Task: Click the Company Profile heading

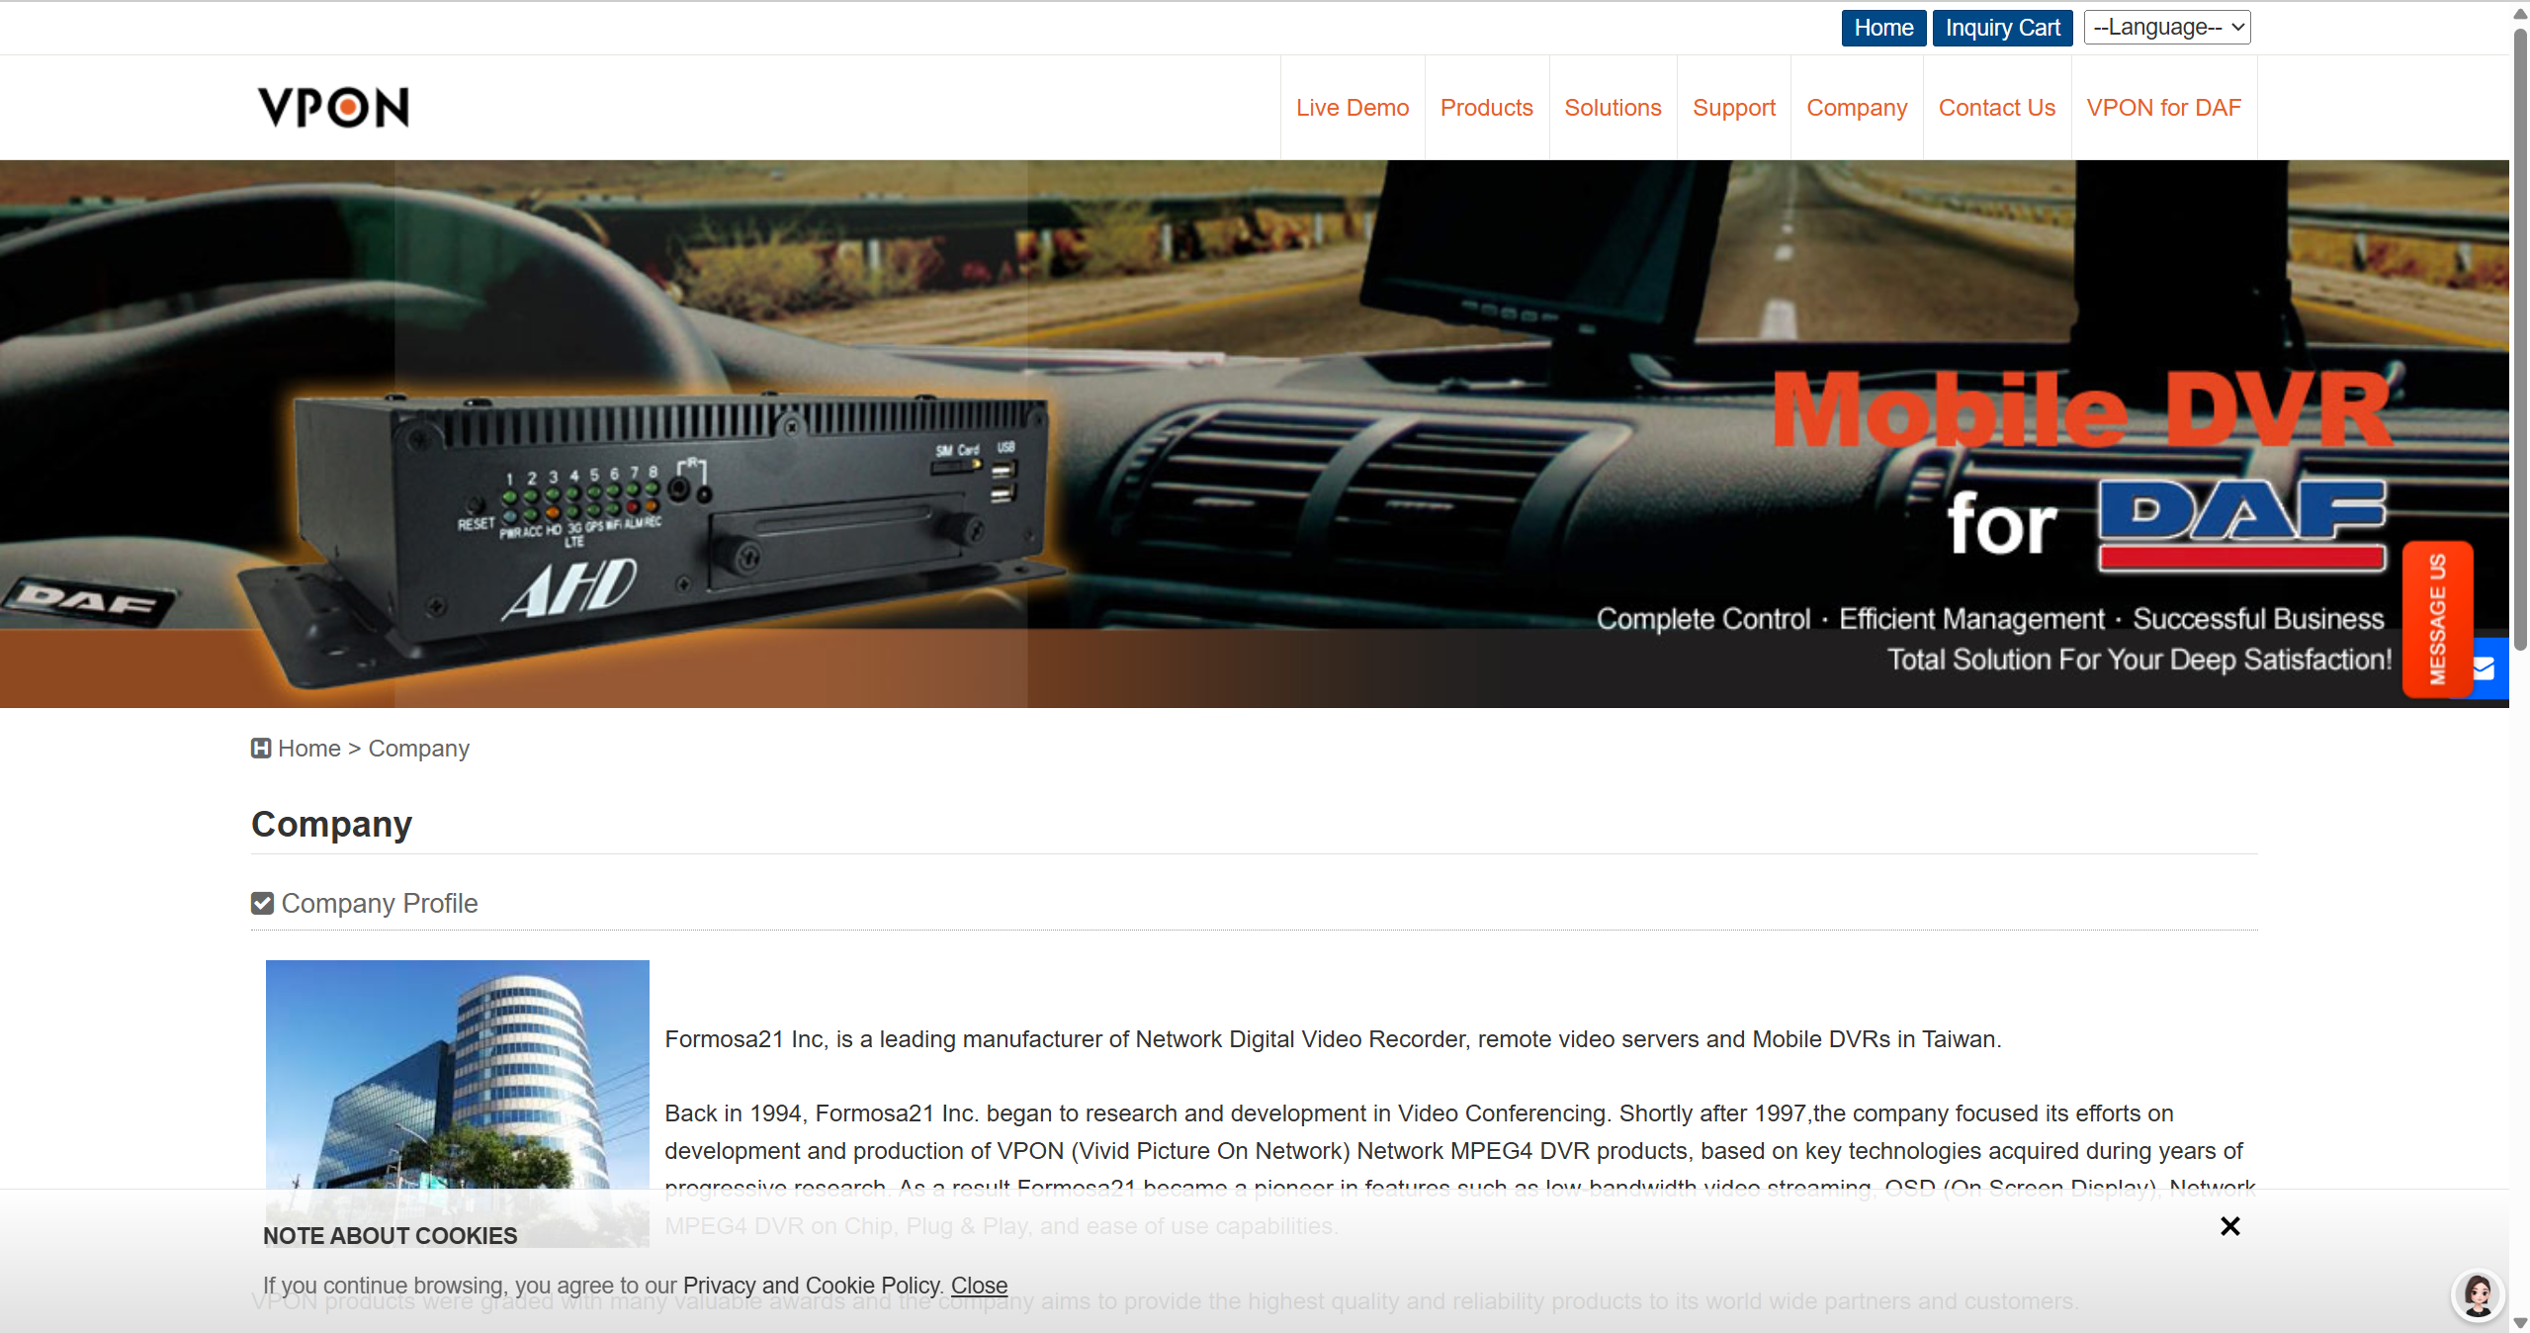Action: tap(380, 904)
